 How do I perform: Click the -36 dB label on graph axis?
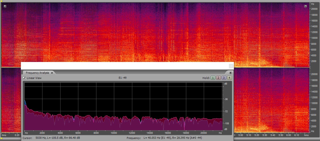[226, 99]
